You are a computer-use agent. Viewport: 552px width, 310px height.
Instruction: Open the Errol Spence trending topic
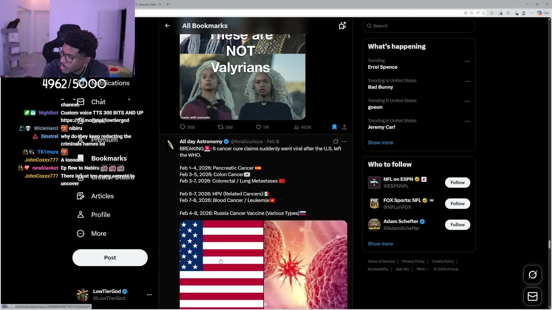point(383,67)
